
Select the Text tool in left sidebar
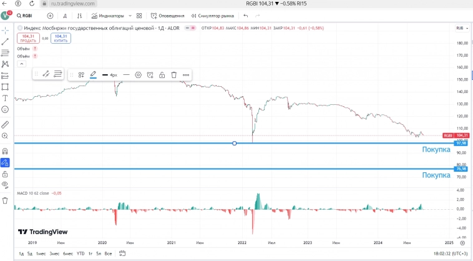pyautogui.click(x=5, y=98)
